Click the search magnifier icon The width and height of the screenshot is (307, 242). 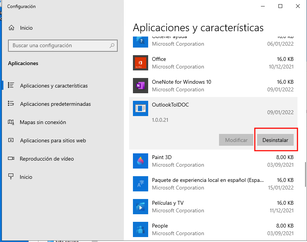pyautogui.click(x=112, y=46)
